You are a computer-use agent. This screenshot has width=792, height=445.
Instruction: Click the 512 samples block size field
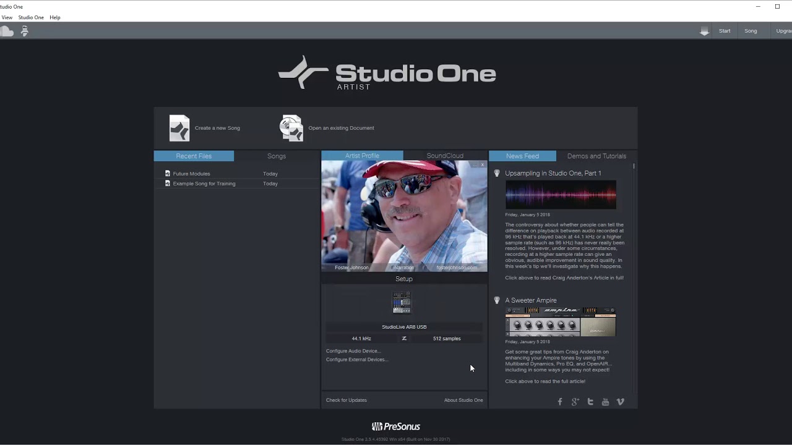tap(447, 339)
